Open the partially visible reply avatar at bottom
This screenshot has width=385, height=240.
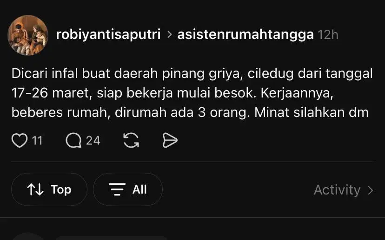tap(28, 237)
